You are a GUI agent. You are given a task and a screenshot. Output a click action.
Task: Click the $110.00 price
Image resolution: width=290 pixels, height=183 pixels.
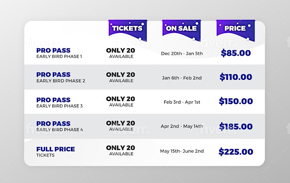tap(236, 77)
